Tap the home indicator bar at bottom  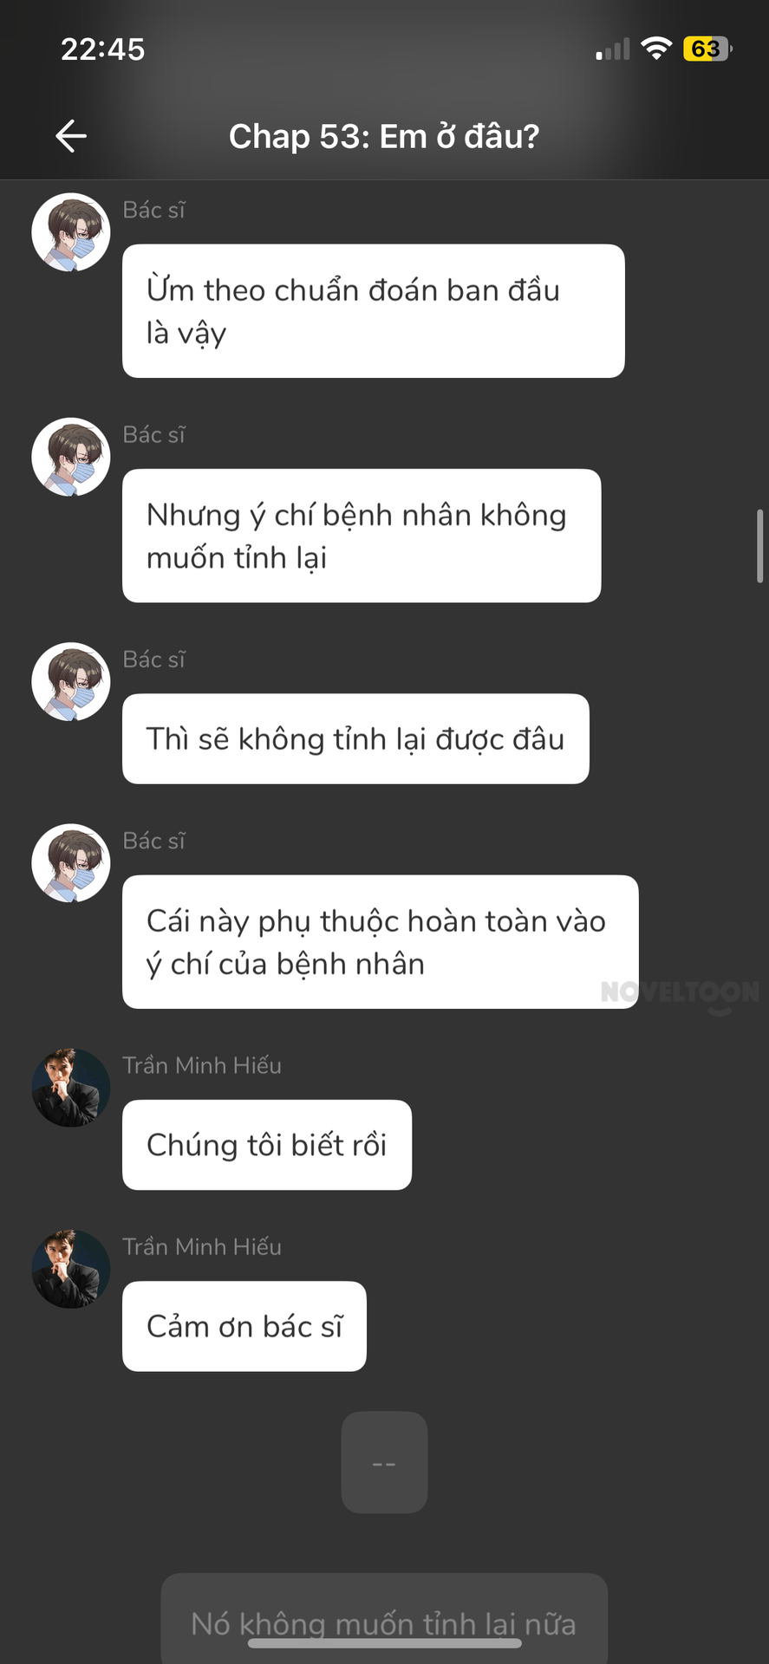pos(384,1643)
